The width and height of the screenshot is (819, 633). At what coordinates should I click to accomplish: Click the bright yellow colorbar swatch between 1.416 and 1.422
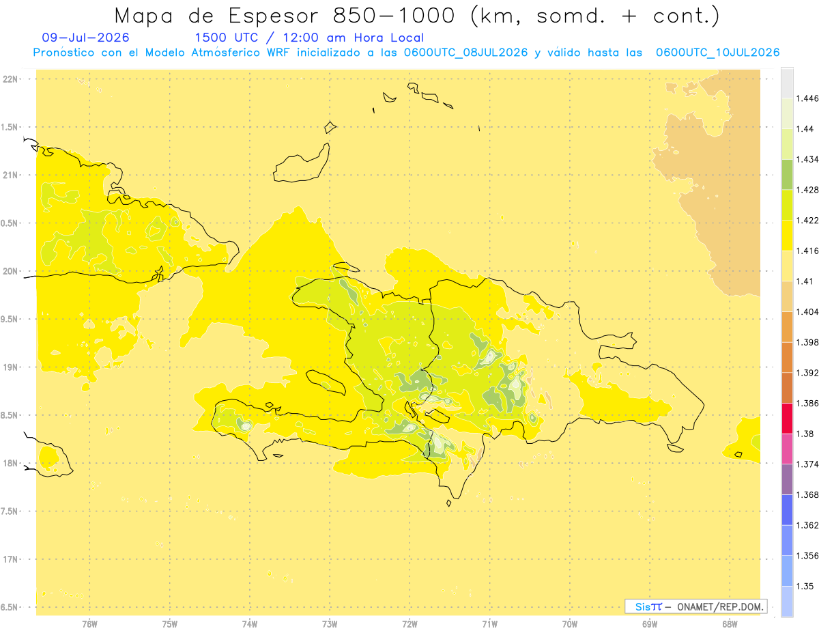pos(787,236)
